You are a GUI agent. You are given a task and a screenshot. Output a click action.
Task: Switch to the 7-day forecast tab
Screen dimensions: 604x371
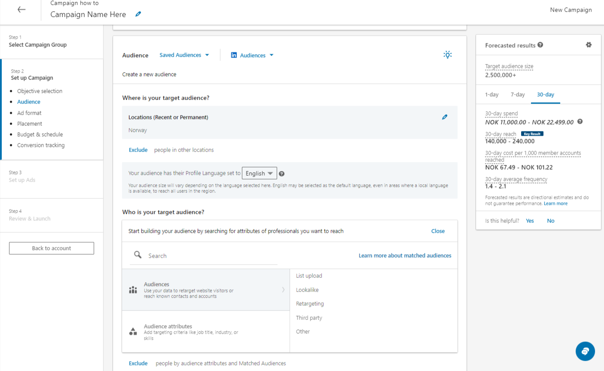pyautogui.click(x=518, y=94)
